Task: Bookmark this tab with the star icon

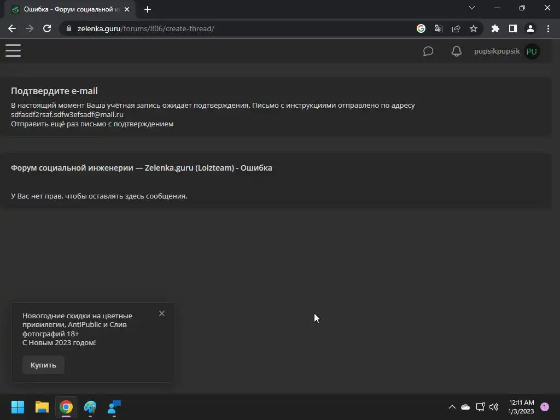Action: point(474,28)
